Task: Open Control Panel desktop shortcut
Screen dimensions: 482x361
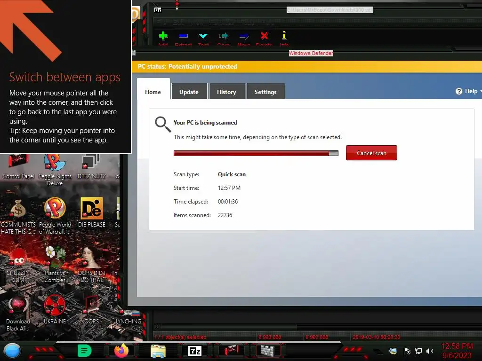Action: [x=18, y=167]
